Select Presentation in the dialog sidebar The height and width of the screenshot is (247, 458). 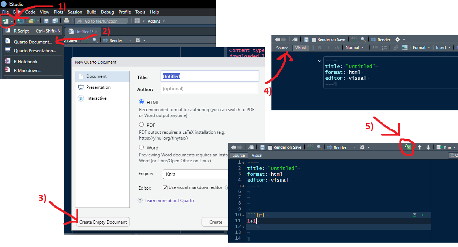point(98,87)
